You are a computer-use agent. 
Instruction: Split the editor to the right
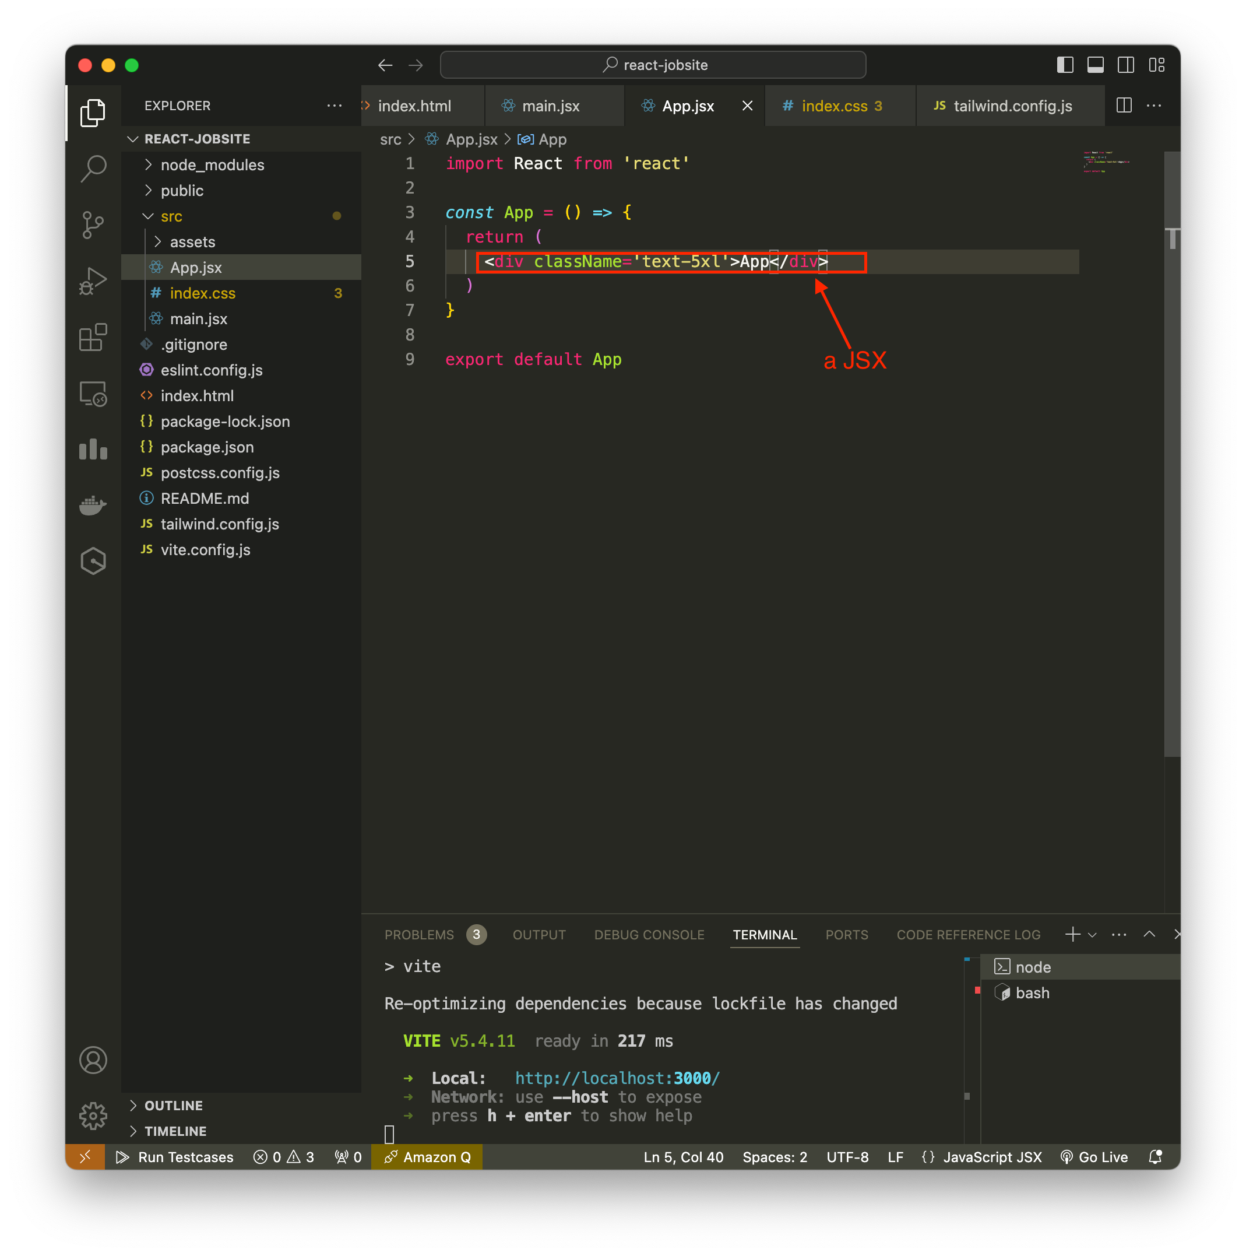[x=1125, y=106]
